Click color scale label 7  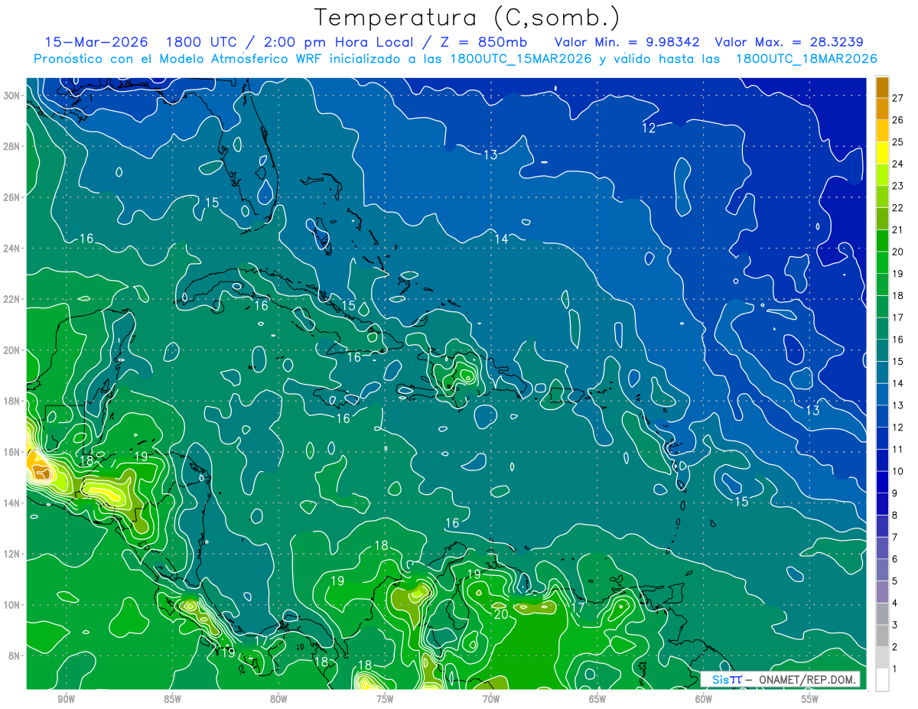click(x=895, y=537)
